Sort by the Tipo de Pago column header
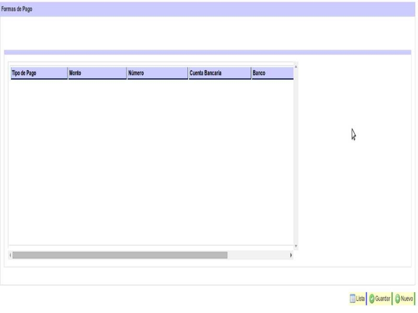The height and width of the screenshot is (313, 418). pos(39,74)
